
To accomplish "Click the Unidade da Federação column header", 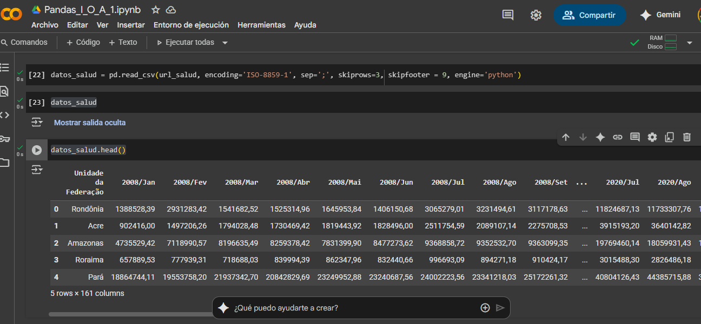I will pyautogui.click(x=85, y=182).
